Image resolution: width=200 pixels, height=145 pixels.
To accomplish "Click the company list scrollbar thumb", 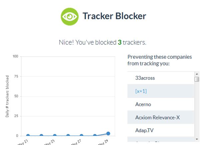I will [x=197, y=79].
